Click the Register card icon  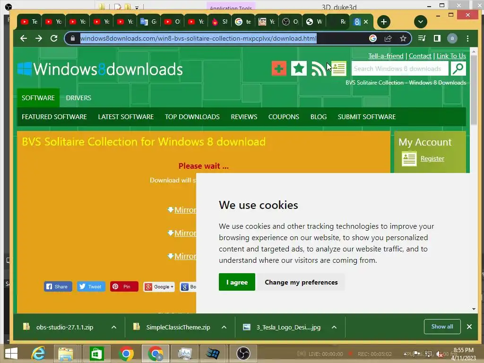409,159
